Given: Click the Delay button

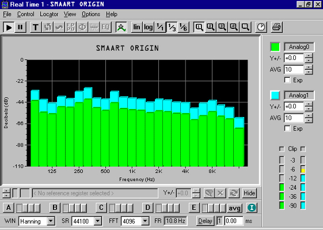Looking at the screenshot, I should 205,221.
